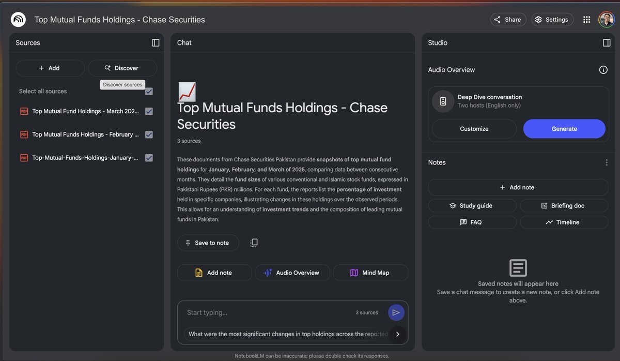Create a Study guide
The width and height of the screenshot is (620, 361).
(472, 206)
